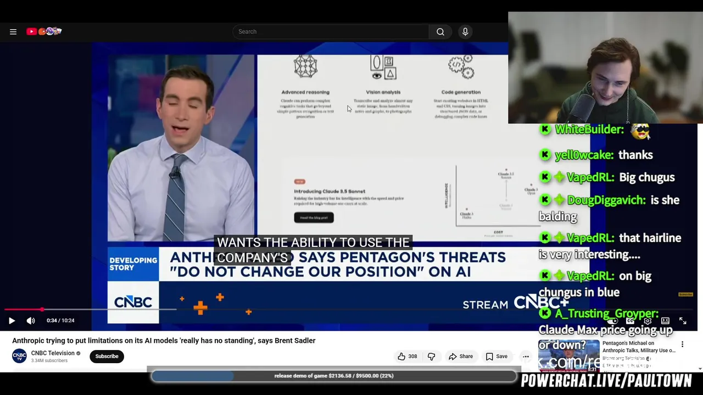This screenshot has width=703, height=395.
Task: Open the YouTube hamburger guide menu
Action: (13, 32)
